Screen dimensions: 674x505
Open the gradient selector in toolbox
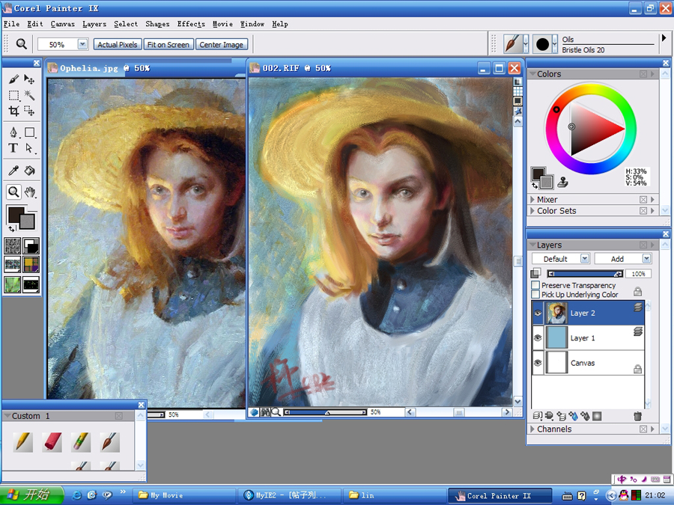[31, 246]
